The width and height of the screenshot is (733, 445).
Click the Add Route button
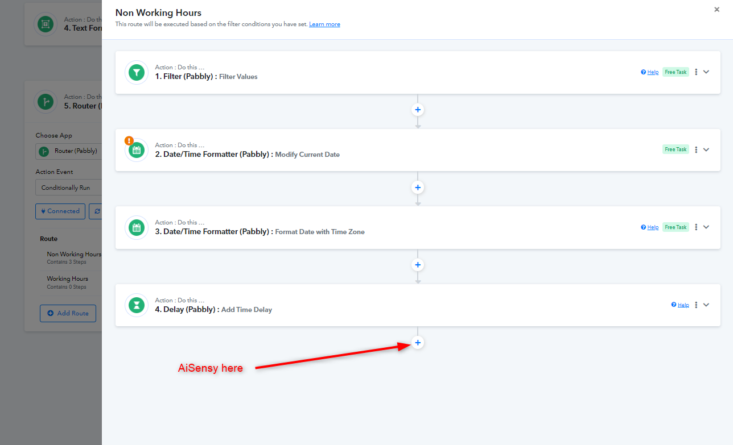(x=68, y=313)
